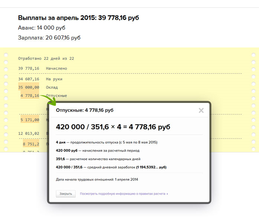Click the 12 013,02 amount in payslip

coord(29,133)
